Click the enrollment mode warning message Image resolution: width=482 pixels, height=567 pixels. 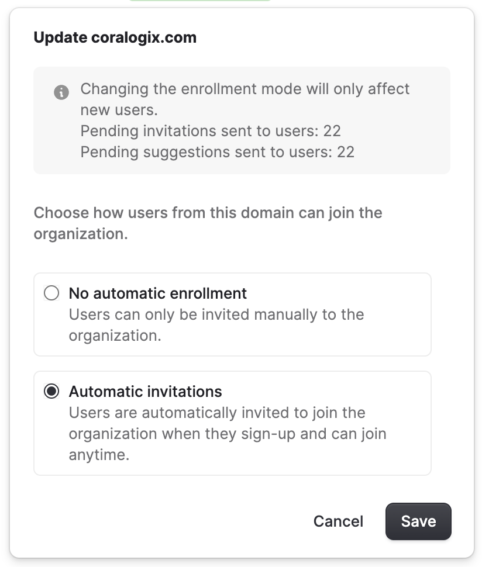coord(246,99)
